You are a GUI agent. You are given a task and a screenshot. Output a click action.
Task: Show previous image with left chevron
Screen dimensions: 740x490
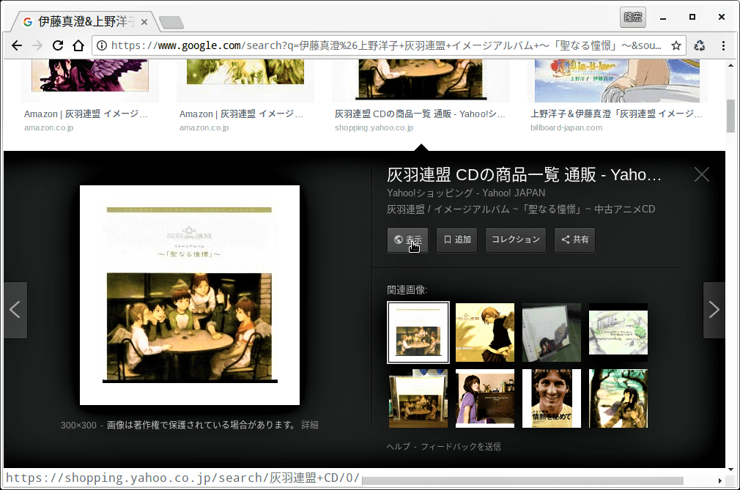15,310
